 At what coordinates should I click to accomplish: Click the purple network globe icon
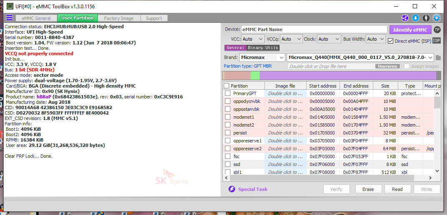(x=405, y=18)
